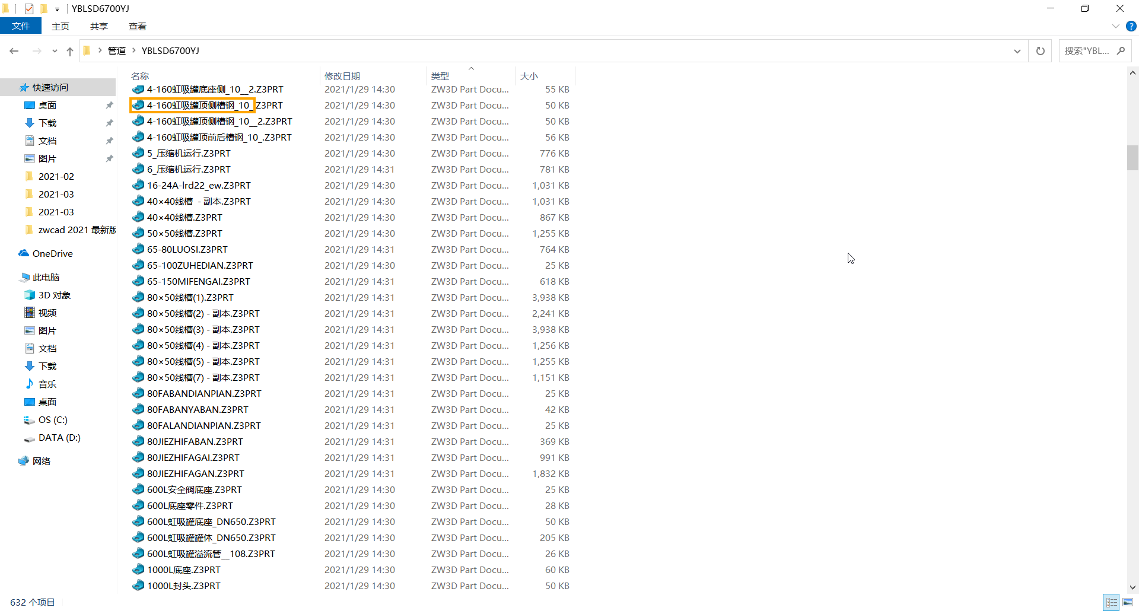Sort files by 大小 column header
Viewport: 1139px width, 611px height.
[529, 76]
